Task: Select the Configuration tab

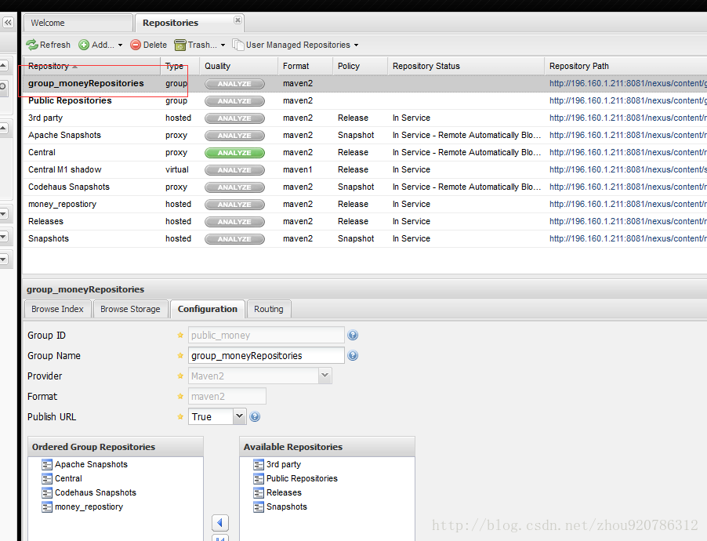Action: pyautogui.click(x=208, y=309)
